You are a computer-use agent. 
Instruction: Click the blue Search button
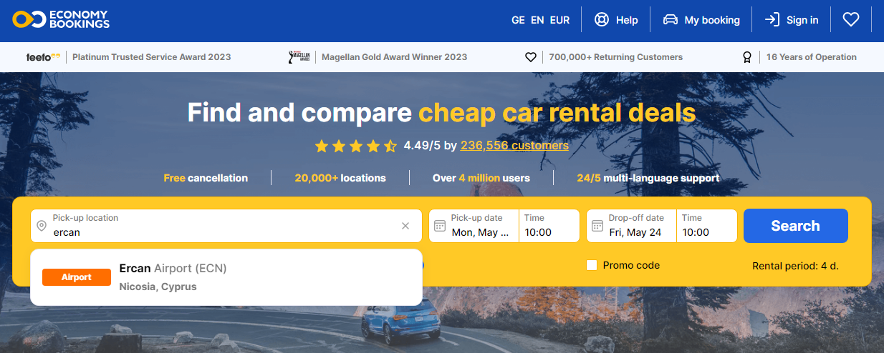pos(795,226)
